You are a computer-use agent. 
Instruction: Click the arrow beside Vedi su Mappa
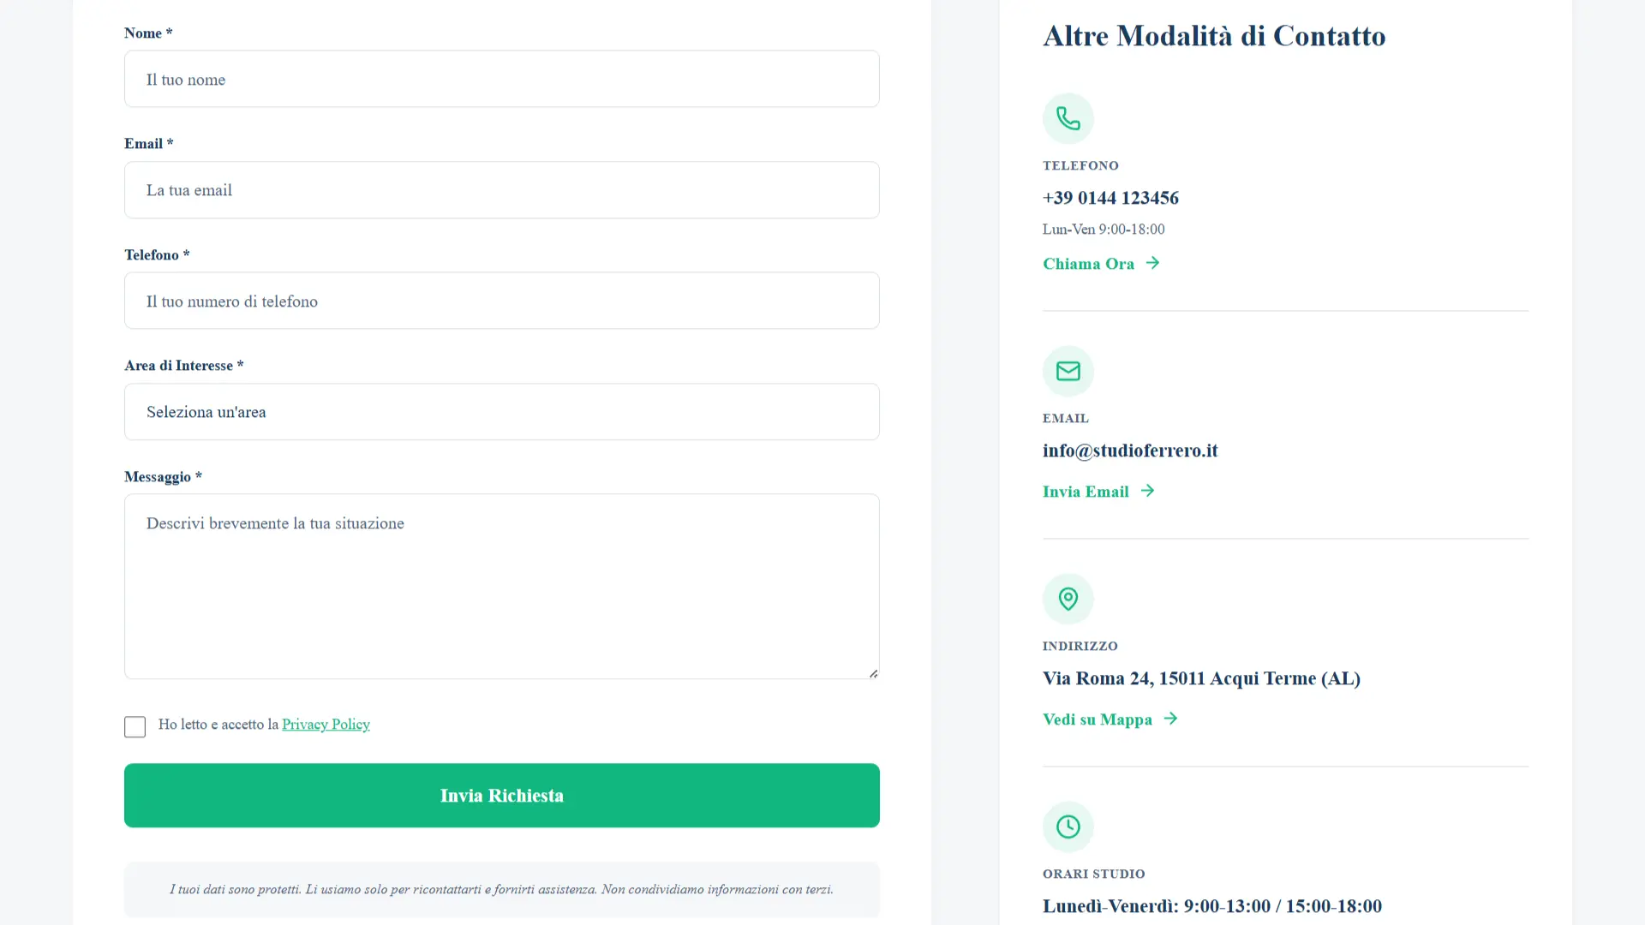point(1170,719)
